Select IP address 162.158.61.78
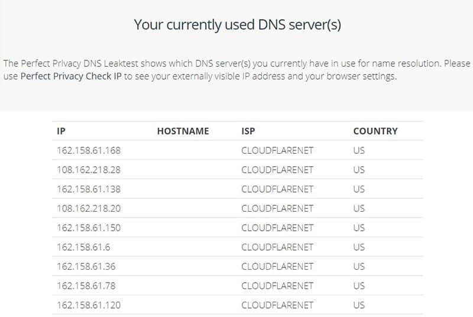This screenshot has height=317, width=473. pyautogui.click(x=86, y=286)
